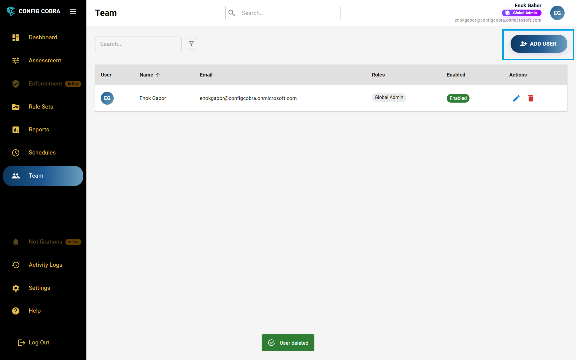Click the Global Admin badge

(521, 13)
